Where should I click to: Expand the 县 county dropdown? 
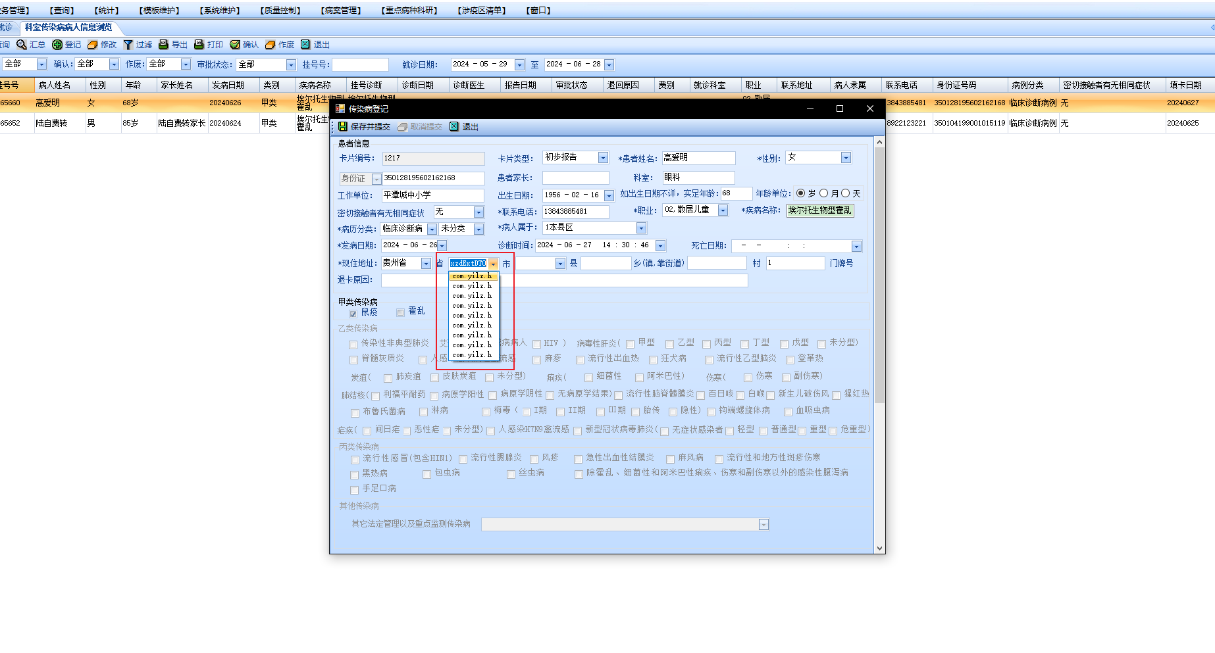pos(560,264)
